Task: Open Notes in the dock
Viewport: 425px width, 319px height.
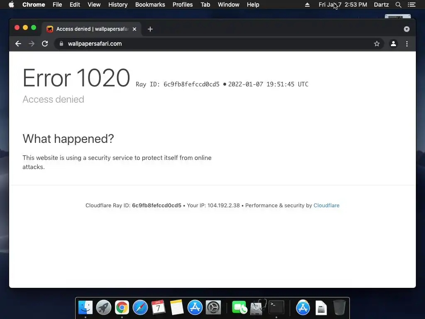Action: click(x=177, y=308)
